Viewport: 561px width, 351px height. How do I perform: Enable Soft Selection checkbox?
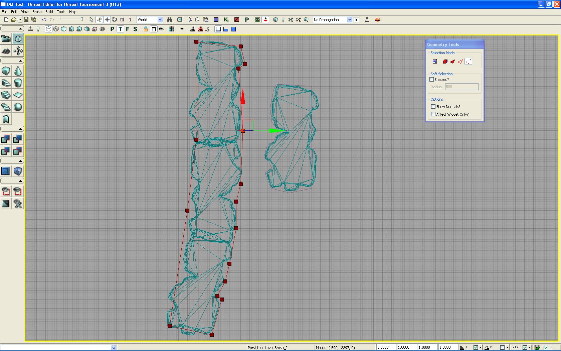point(432,80)
